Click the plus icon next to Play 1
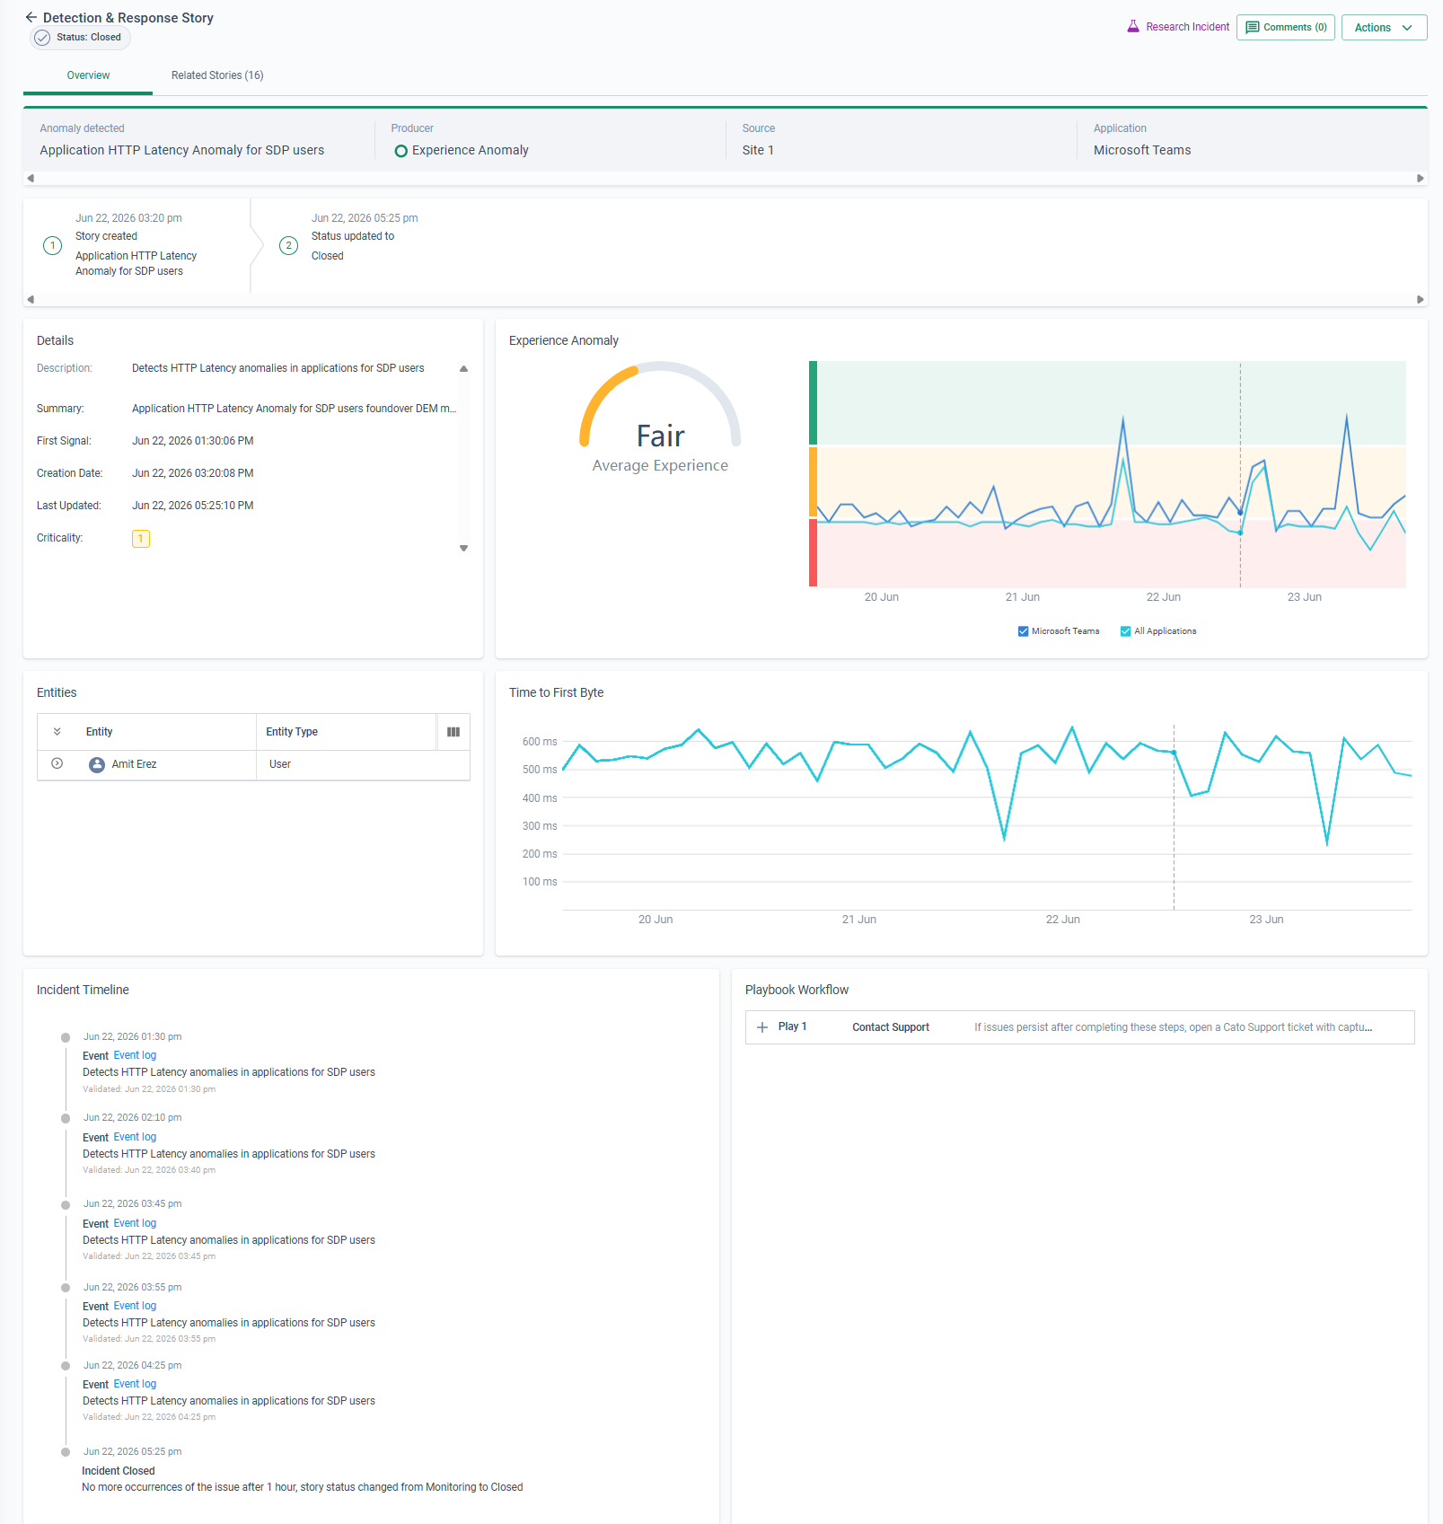 click(x=762, y=1027)
